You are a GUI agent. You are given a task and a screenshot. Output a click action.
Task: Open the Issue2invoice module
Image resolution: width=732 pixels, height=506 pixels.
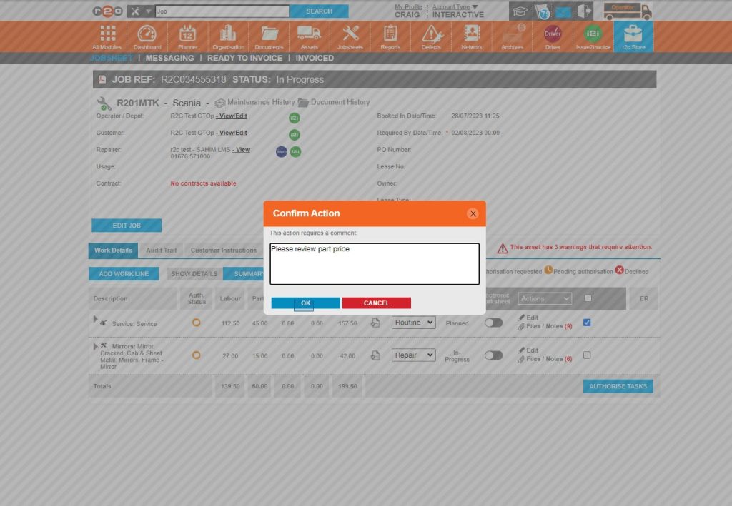(592, 36)
